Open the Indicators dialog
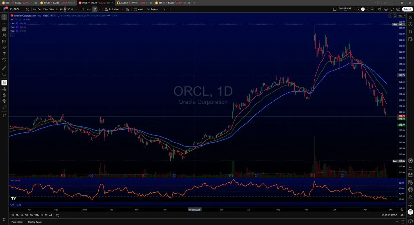The width and height of the screenshot is (414, 225). [x=112, y=9]
